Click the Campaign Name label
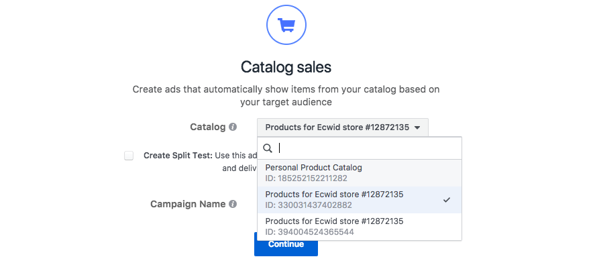The height and width of the screenshot is (269, 595). tap(188, 204)
